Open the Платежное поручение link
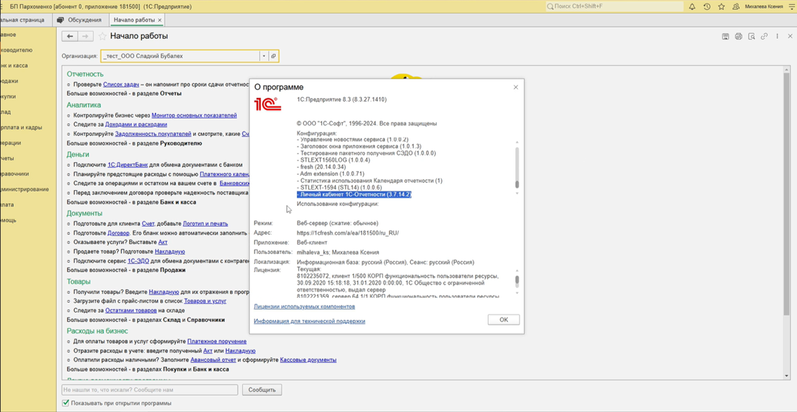This screenshot has width=797, height=412. click(217, 341)
